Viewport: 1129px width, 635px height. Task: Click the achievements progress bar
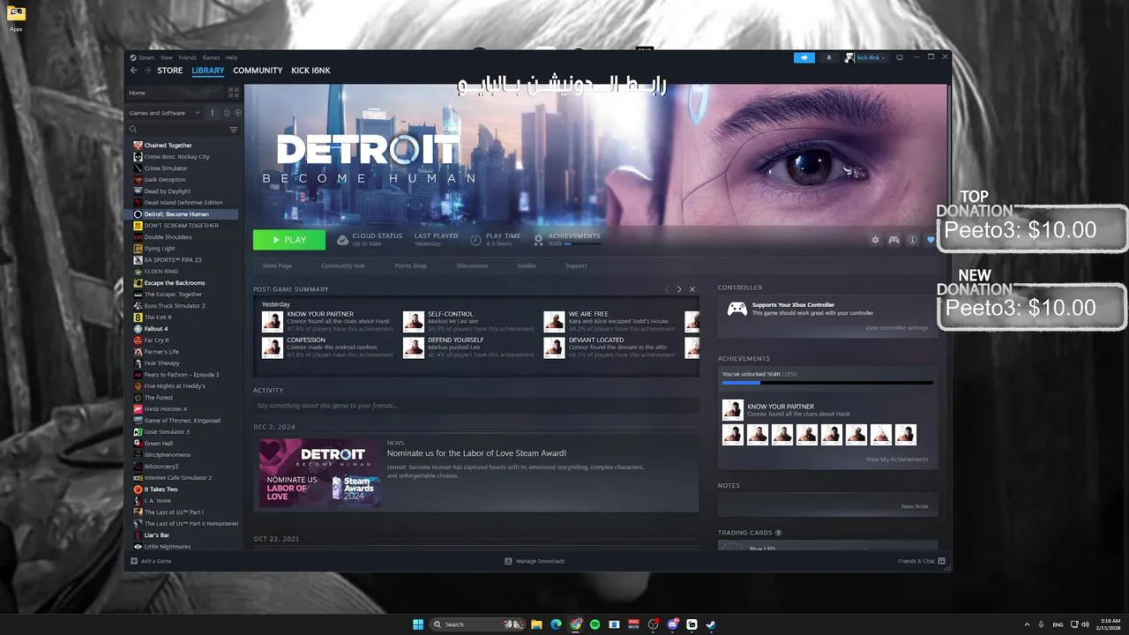coord(827,383)
